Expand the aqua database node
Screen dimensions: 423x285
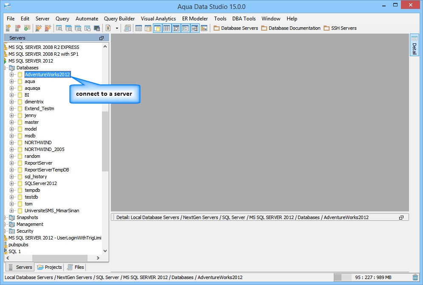click(11, 81)
